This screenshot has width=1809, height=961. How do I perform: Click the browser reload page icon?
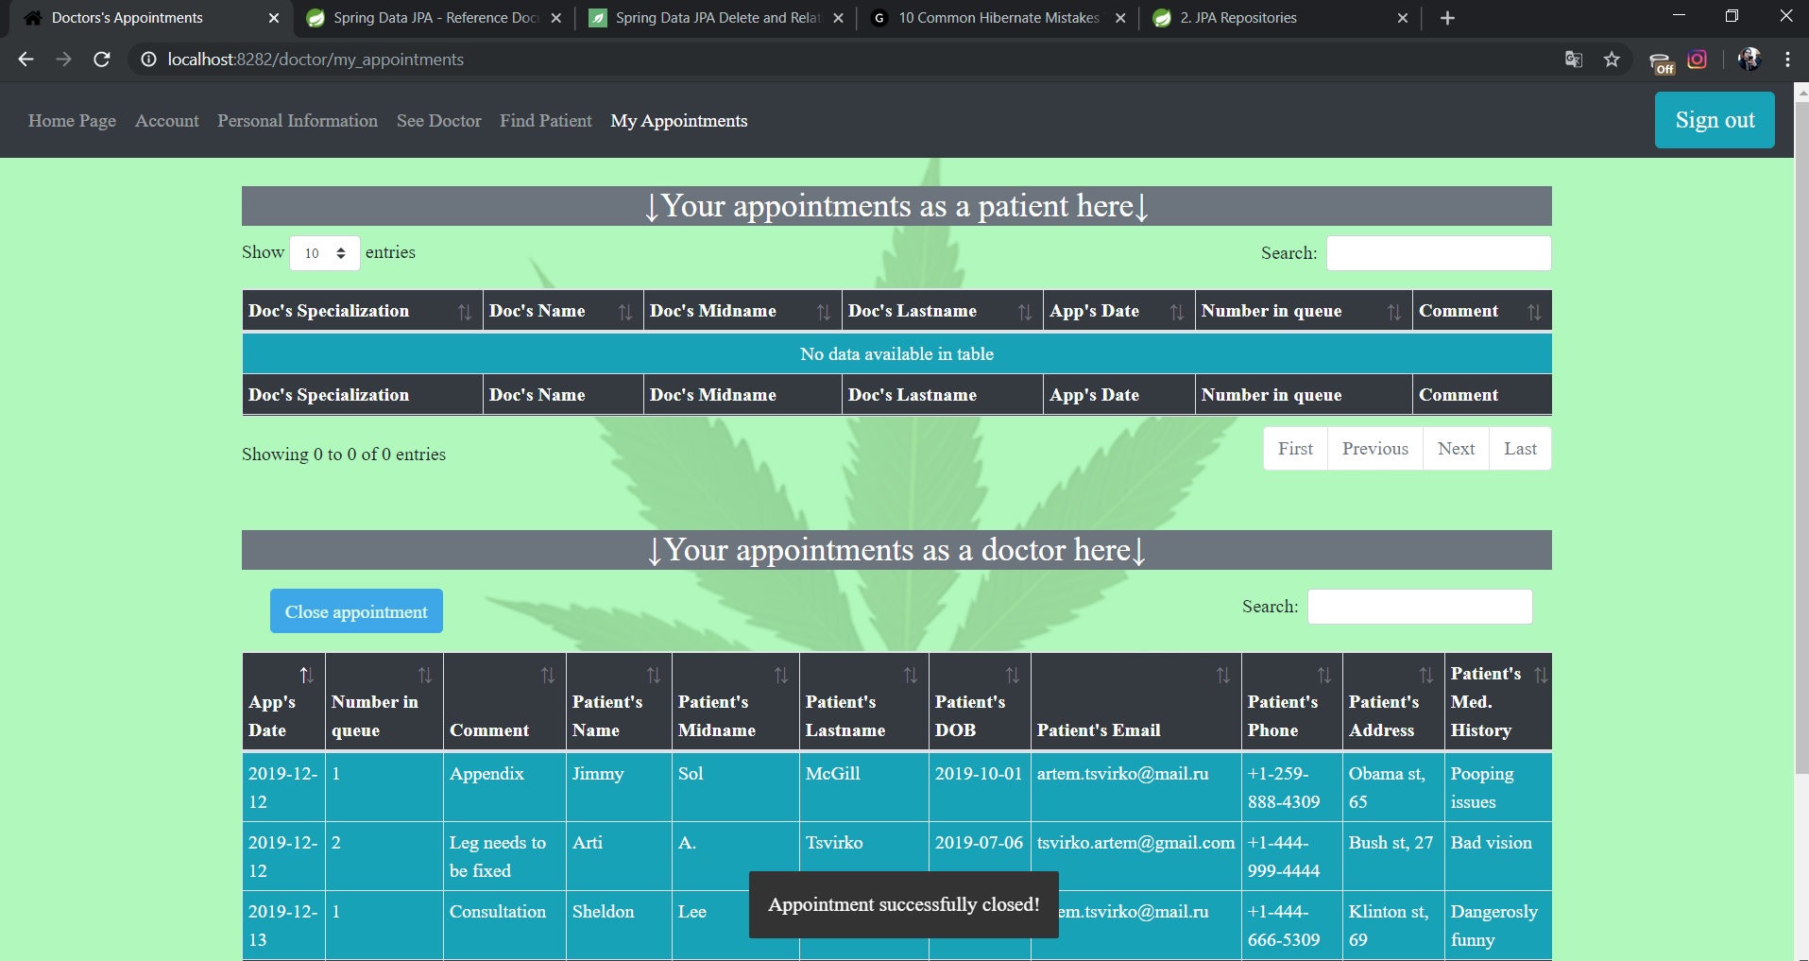tap(102, 60)
